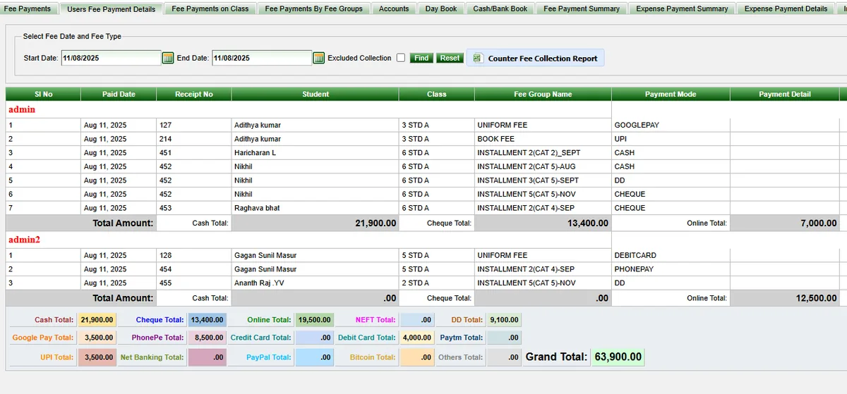Viewport: 847px width, 394px height.
Task: Click the UPI payment mode cell
Action: (x=671, y=139)
